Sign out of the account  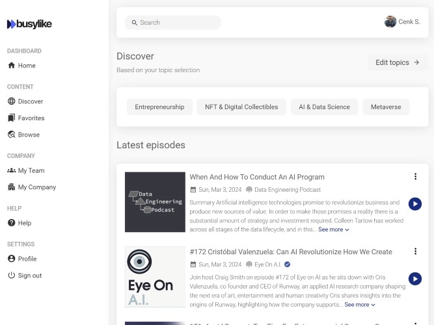click(25, 276)
